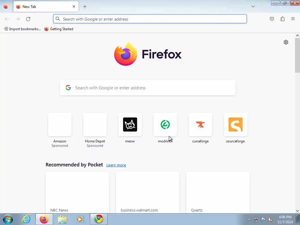Click Recommended by Pocket heading
The width and height of the screenshot is (300, 225).
point(74,165)
